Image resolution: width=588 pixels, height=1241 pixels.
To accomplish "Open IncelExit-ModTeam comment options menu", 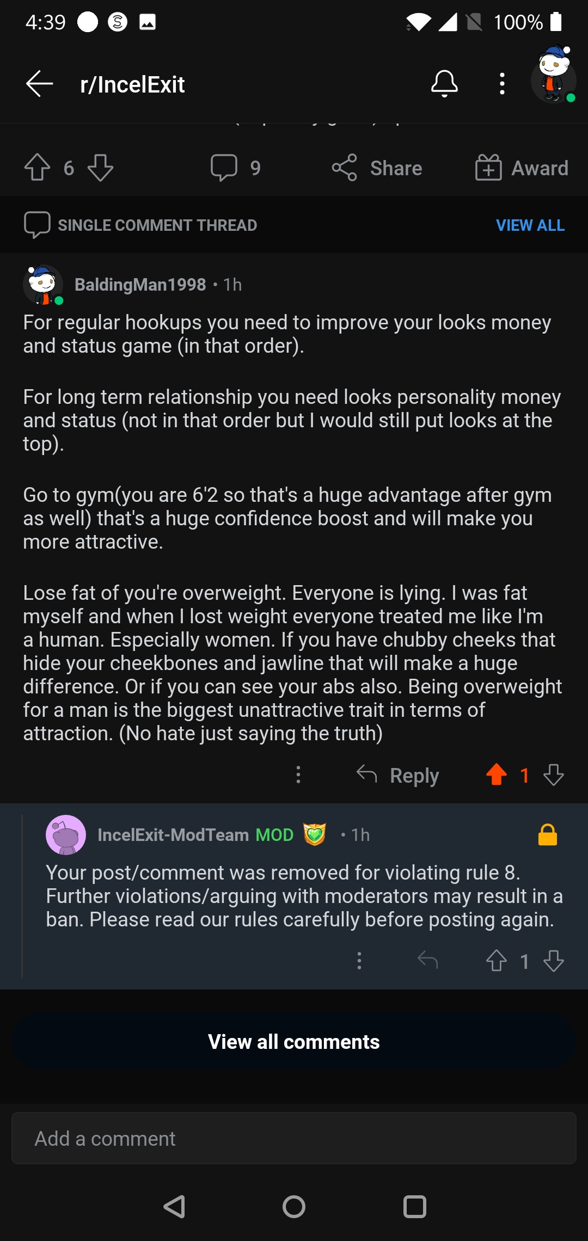I will [x=359, y=961].
